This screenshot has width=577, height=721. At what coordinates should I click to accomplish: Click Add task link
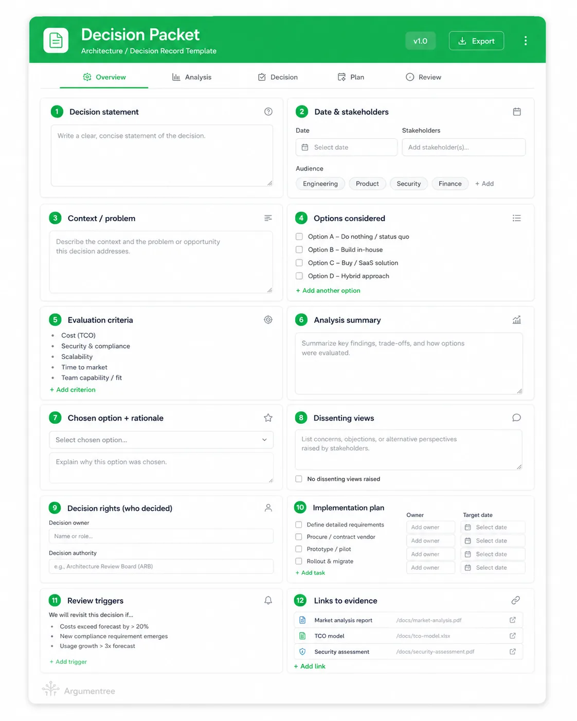point(310,573)
